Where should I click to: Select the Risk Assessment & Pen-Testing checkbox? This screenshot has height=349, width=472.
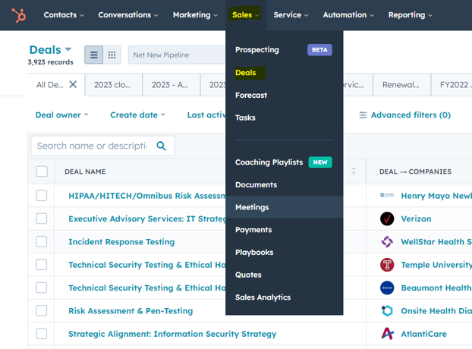coord(42,310)
